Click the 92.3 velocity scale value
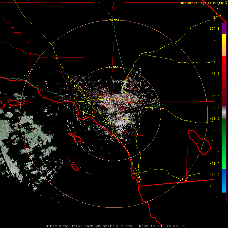Image resolution: width=228 pixels, height=228 pixels. pos(216,40)
